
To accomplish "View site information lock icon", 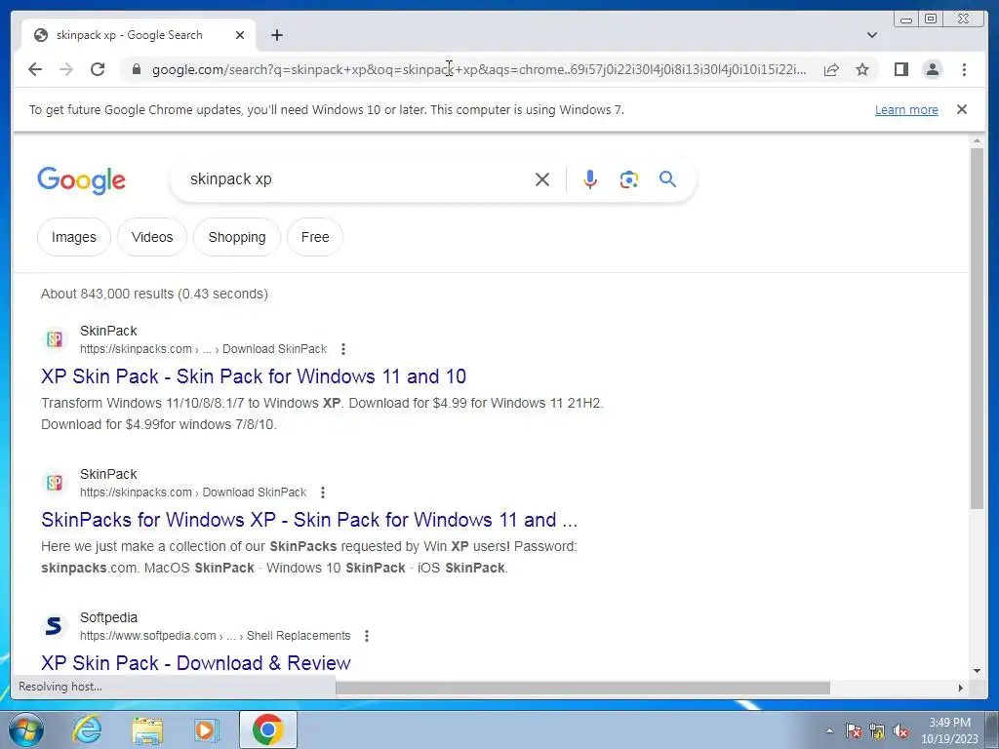I will tap(137, 69).
